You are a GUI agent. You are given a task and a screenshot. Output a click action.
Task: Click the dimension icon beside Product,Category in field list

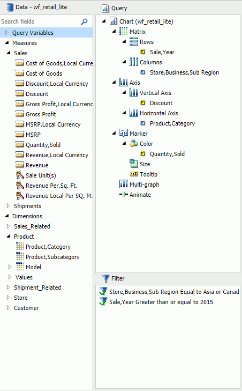click(20, 246)
